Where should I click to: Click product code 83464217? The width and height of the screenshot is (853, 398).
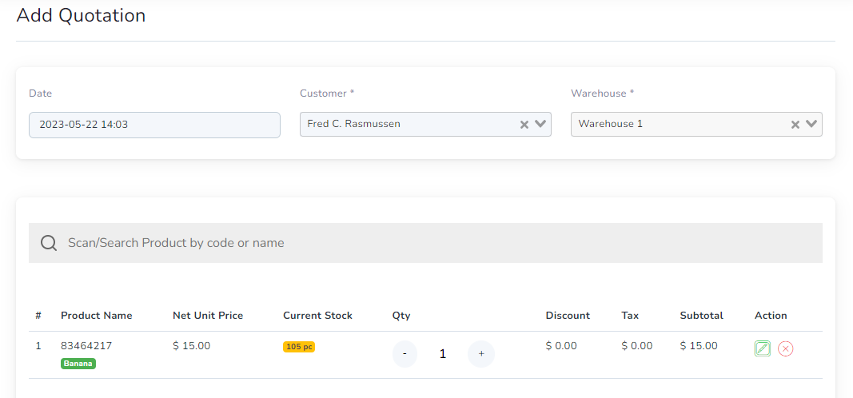[x=86, y=346]
